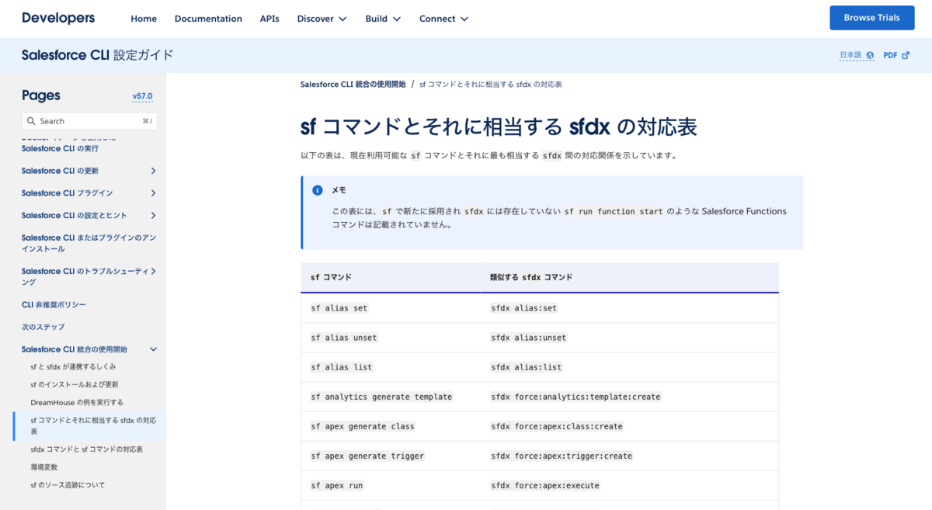Open CLI 非推奨ポリシー page
Image resolution: width=932 pixels, height=510 pixels.
[x=54, y=305]
